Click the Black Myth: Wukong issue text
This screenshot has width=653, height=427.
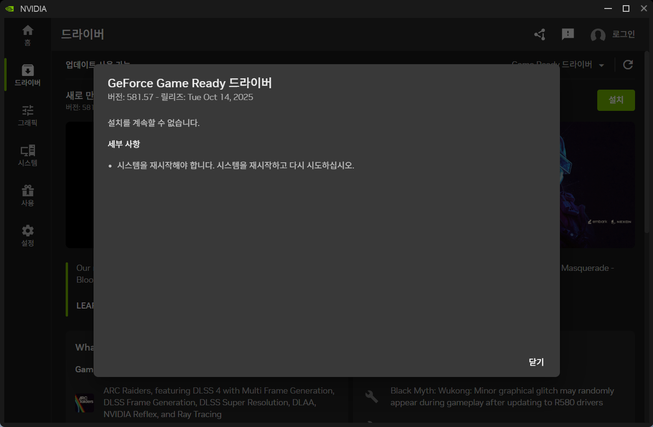click(x=502, y=397)
